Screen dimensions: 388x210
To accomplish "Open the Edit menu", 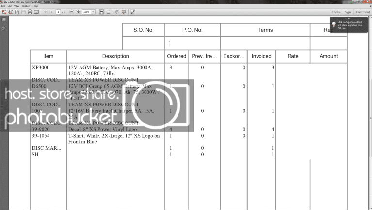I will point(9,6).
